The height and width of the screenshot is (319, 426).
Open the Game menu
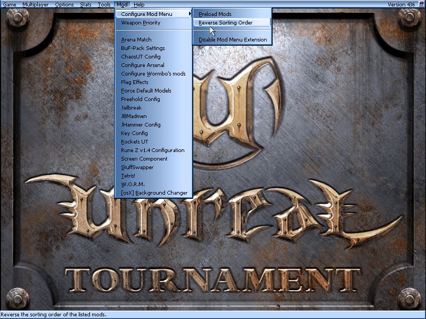tap(10, 4)
